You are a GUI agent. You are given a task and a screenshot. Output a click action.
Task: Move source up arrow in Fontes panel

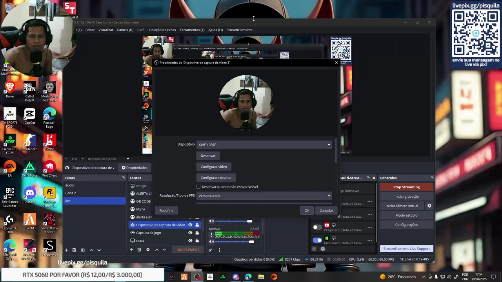(157, 250)
